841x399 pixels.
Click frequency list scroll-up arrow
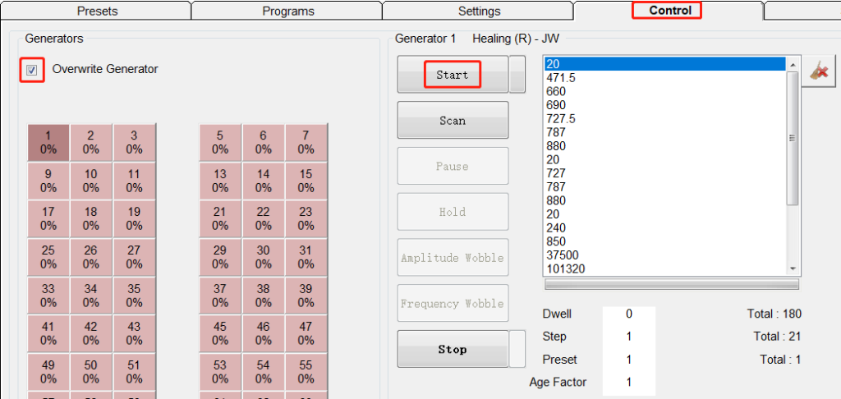(x=793, y=64)
